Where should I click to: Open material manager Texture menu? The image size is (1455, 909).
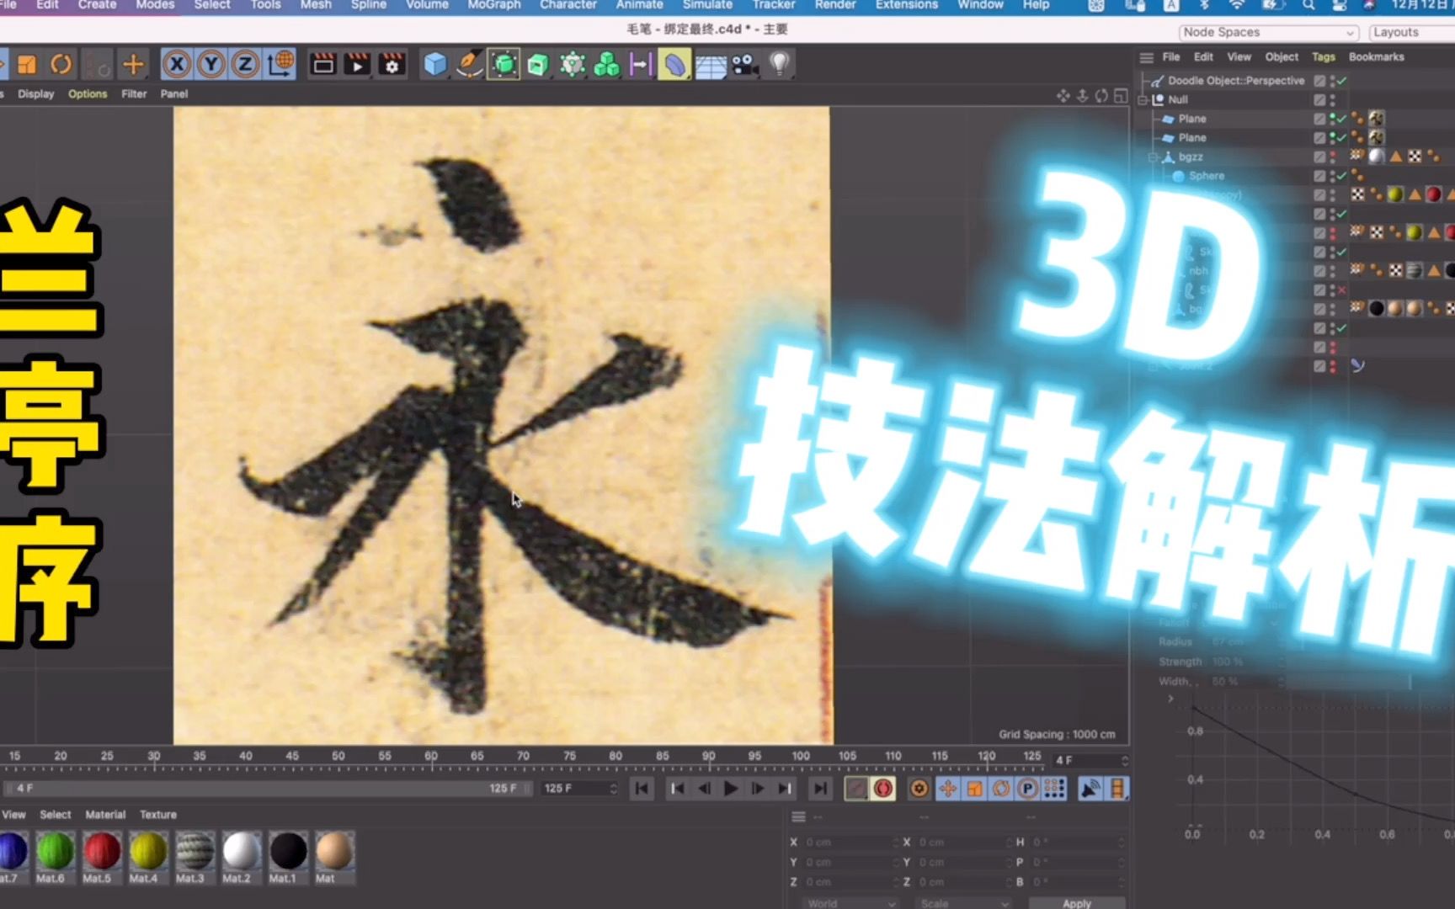coord(158,815)
